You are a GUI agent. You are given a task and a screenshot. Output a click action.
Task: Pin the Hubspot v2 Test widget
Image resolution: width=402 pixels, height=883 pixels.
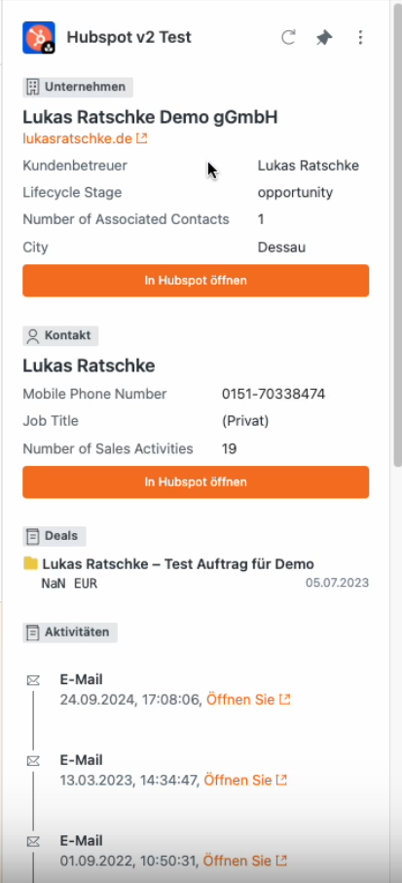324,38
